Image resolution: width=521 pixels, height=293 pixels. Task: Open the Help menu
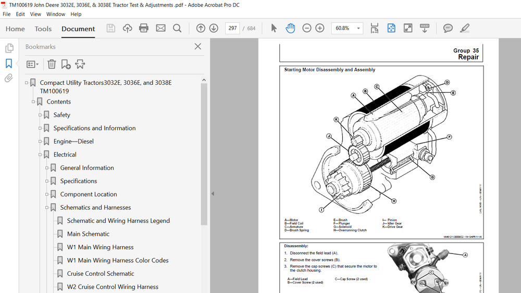76,14
